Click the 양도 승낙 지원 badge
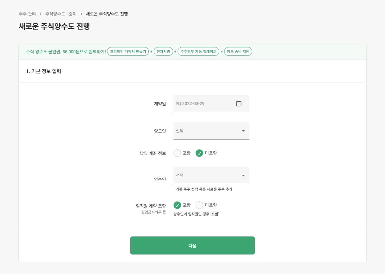The width and height of the screenshot is (385, 274). [x=238, y=51]
